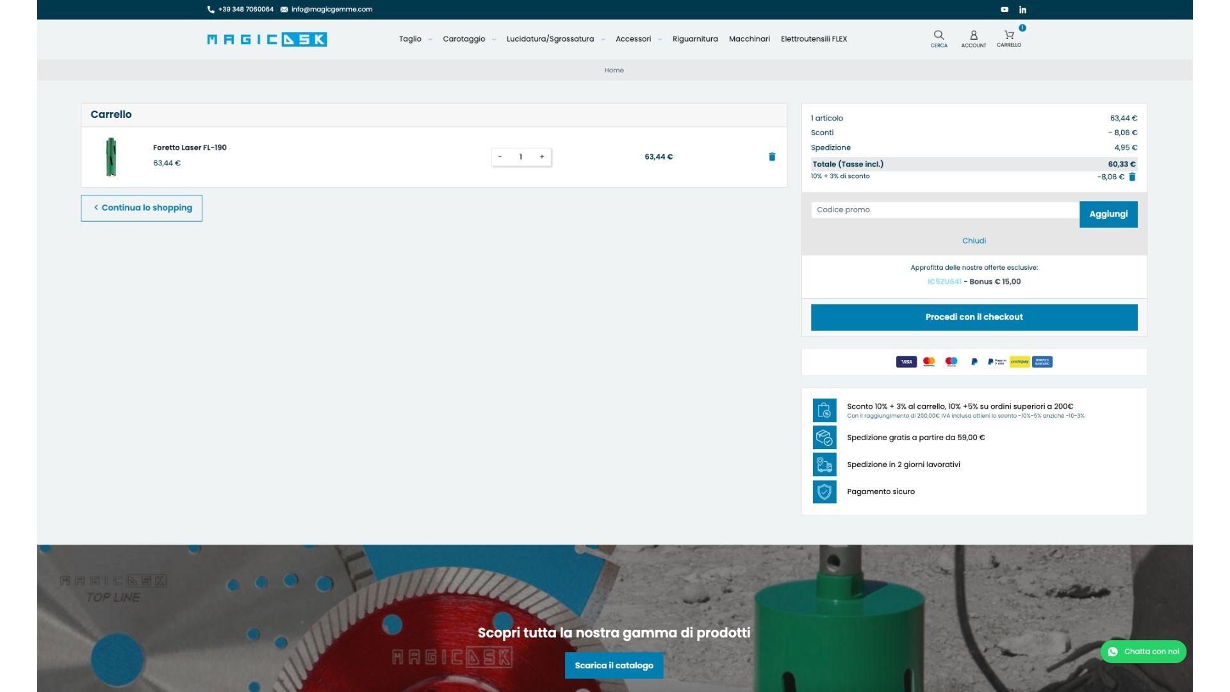The image size is (1230, 692).
Task: Click the quantity field showing 1
Action: [521, 157]
